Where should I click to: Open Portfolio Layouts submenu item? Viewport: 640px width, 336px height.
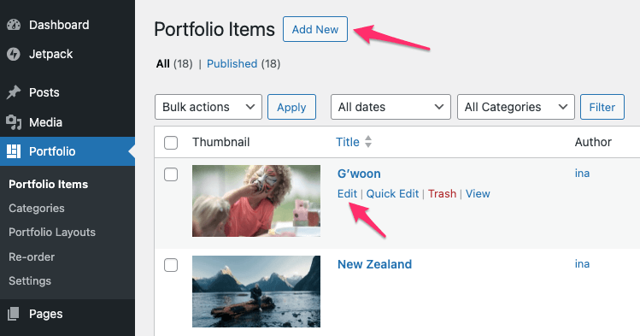52,233
